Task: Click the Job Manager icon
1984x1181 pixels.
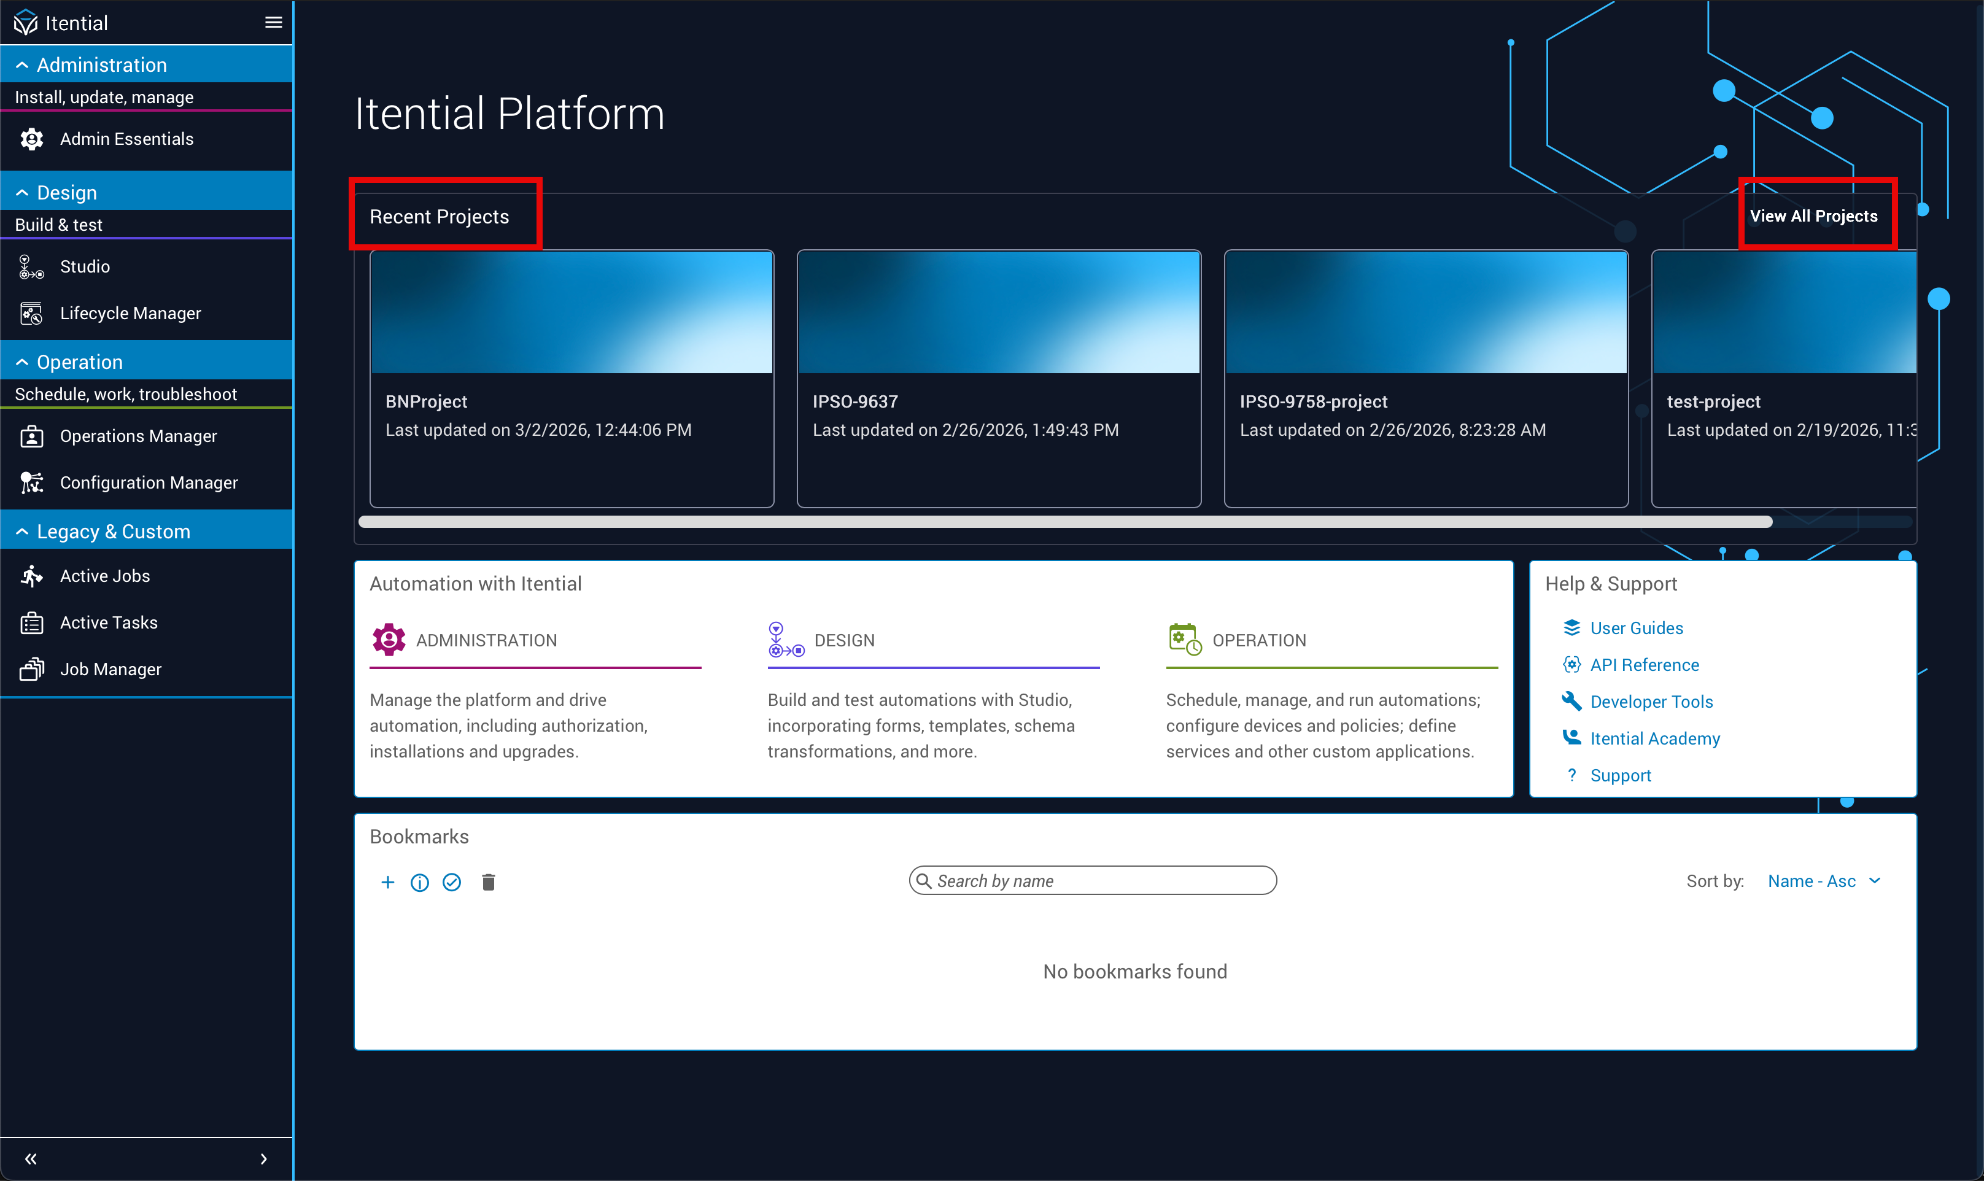Action: [x=32, y=669]
